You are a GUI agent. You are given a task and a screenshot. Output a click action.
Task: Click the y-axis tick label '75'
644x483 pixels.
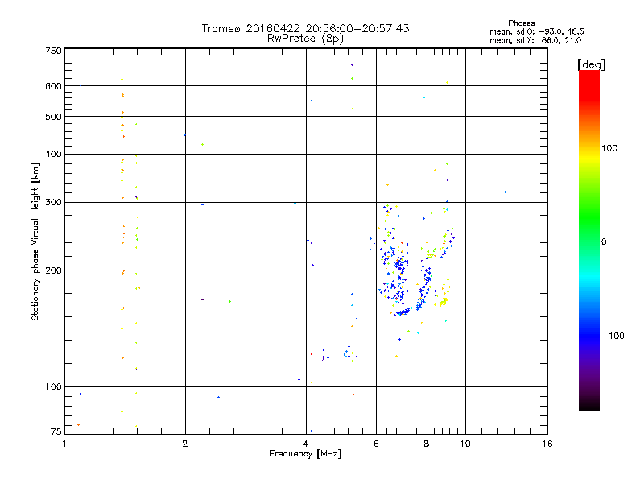click(x=56, y=431)
